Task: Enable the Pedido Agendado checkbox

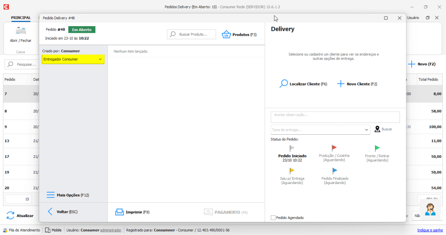Action: (273, 218)
